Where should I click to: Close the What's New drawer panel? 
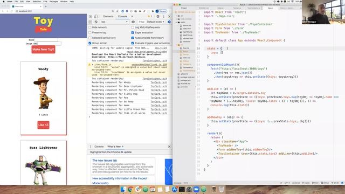click(169, 147)
